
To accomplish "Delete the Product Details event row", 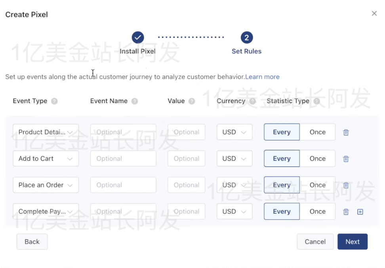I will click(x=346, y=132).
